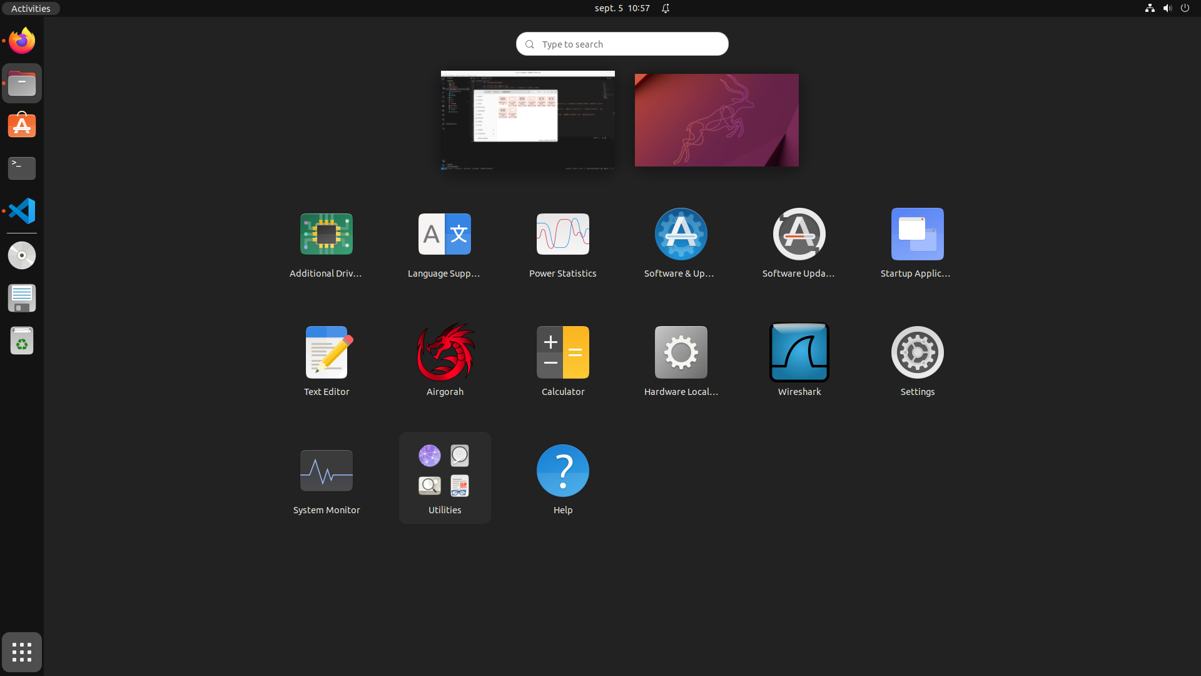Image resolution: width=1201 pixels, height=676 pixels.
Task: Open the clock and calendar menu
Action: [x=622, y=8]
